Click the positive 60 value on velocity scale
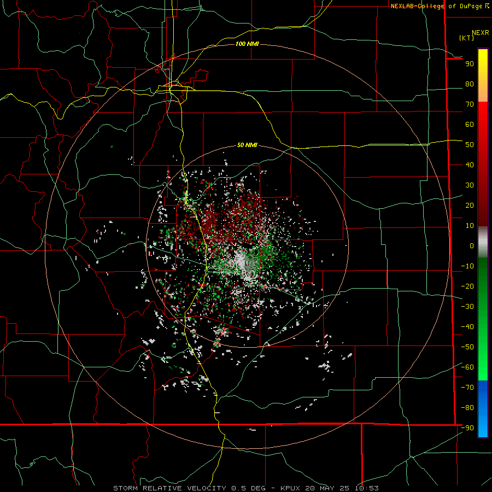The width and height of the screenshot is (492, 492). click(x=470, y=125)
